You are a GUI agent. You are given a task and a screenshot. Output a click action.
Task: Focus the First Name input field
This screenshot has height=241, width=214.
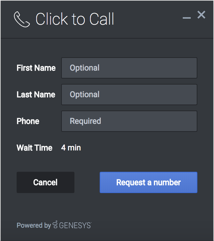coord(129,68)
